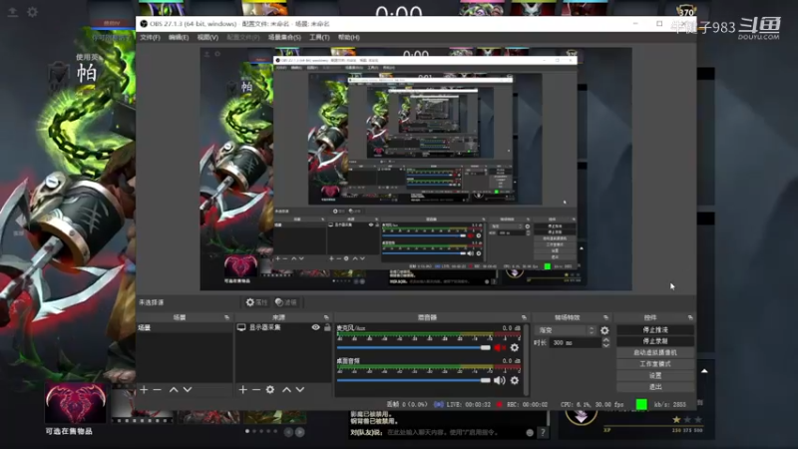Click the chat help question mark icon
Image resolution: width=798 pixels, height=449 pixels.
click(x=543, y=433)
